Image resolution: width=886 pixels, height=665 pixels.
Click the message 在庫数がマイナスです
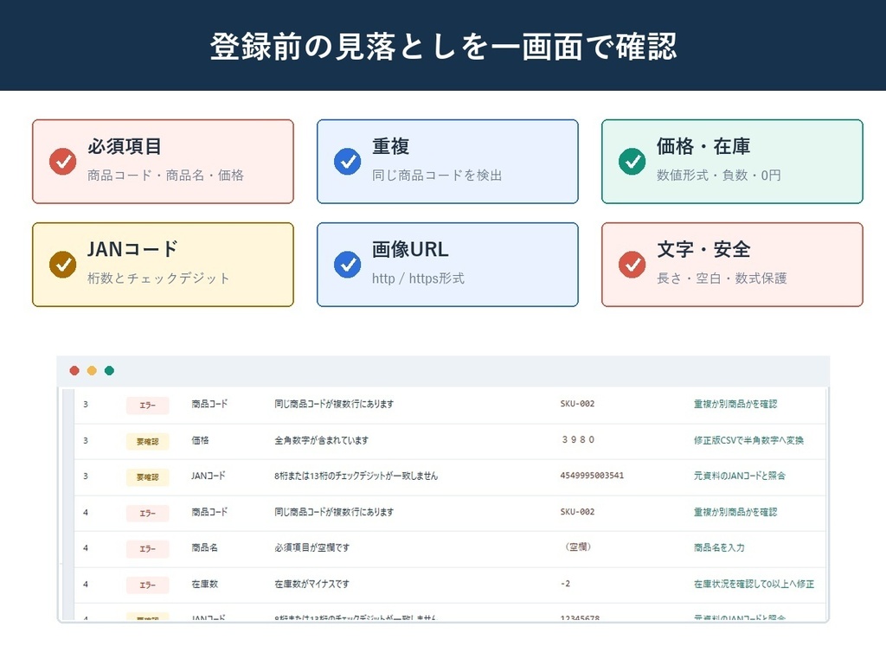(x=311, y=585)
